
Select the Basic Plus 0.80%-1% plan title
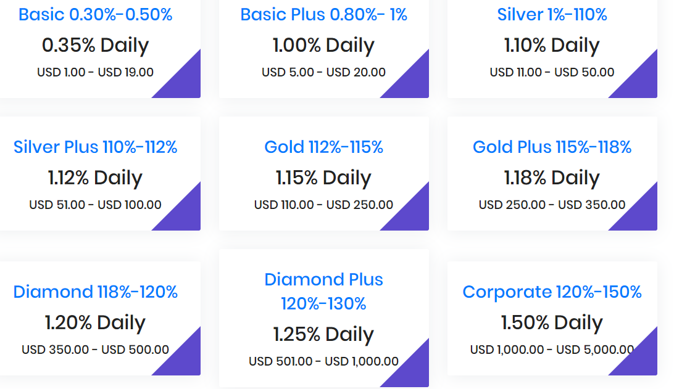tap(323, 15)
